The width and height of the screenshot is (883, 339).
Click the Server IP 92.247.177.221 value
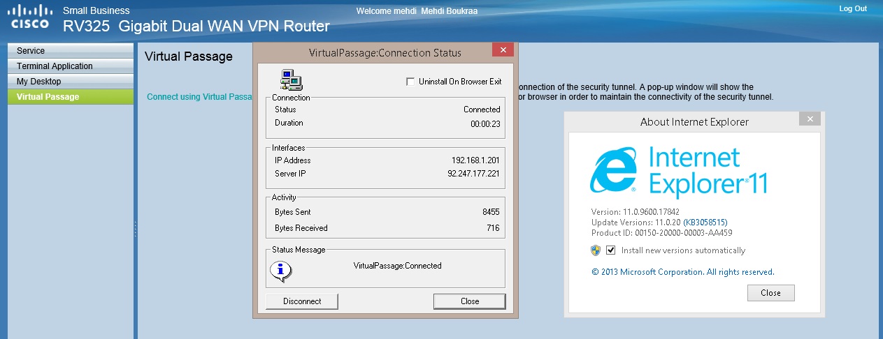click(473, 174)
